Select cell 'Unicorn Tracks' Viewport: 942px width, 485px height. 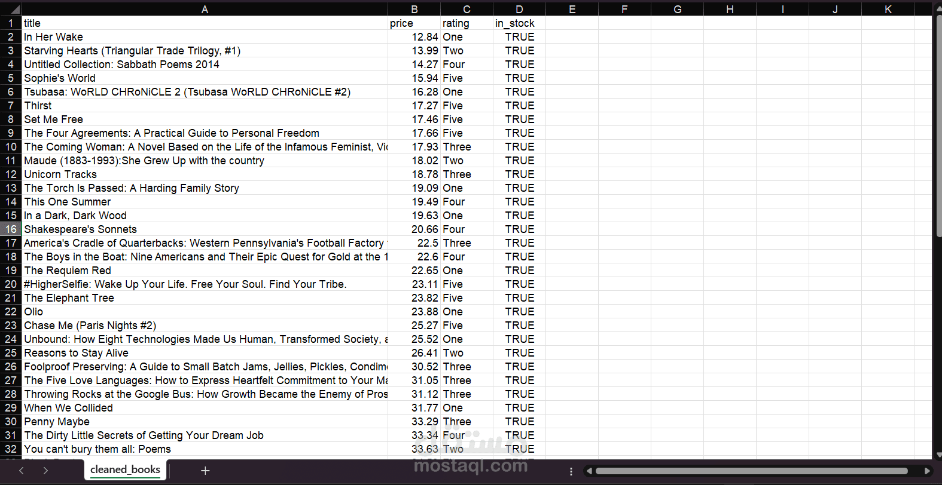(x=205, y=174)
